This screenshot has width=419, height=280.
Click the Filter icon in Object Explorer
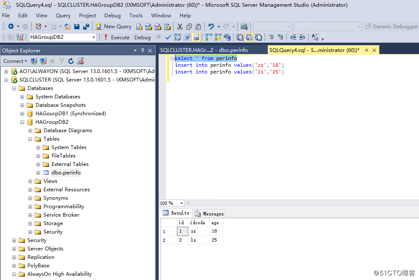[x=62, y=61]
